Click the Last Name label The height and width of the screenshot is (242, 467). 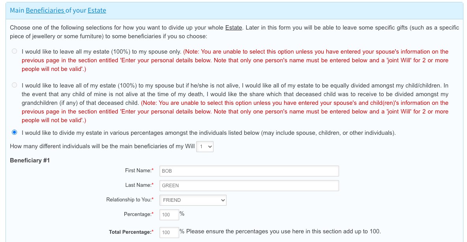point(139,185)
